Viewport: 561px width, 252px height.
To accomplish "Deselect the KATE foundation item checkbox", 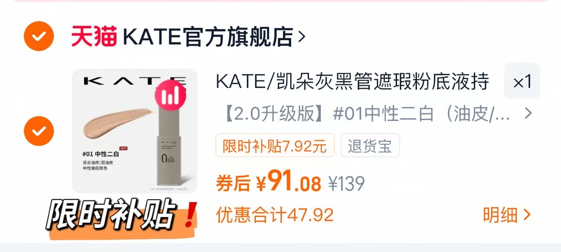I will pyautogui.click(x=39, y=131).
